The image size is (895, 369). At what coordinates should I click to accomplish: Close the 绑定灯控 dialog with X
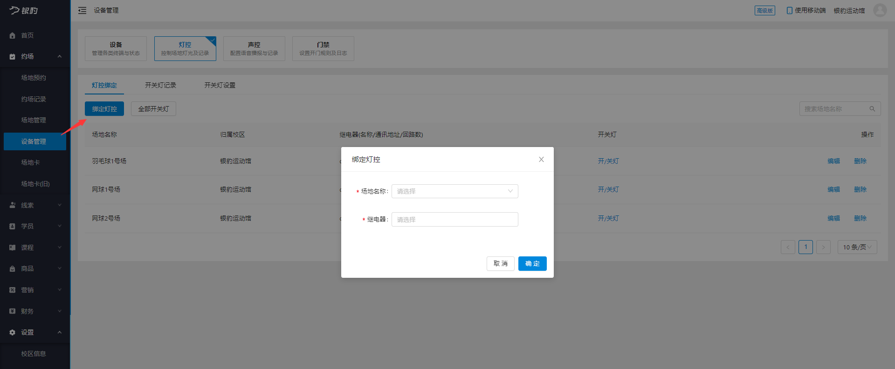pos(541,160)
